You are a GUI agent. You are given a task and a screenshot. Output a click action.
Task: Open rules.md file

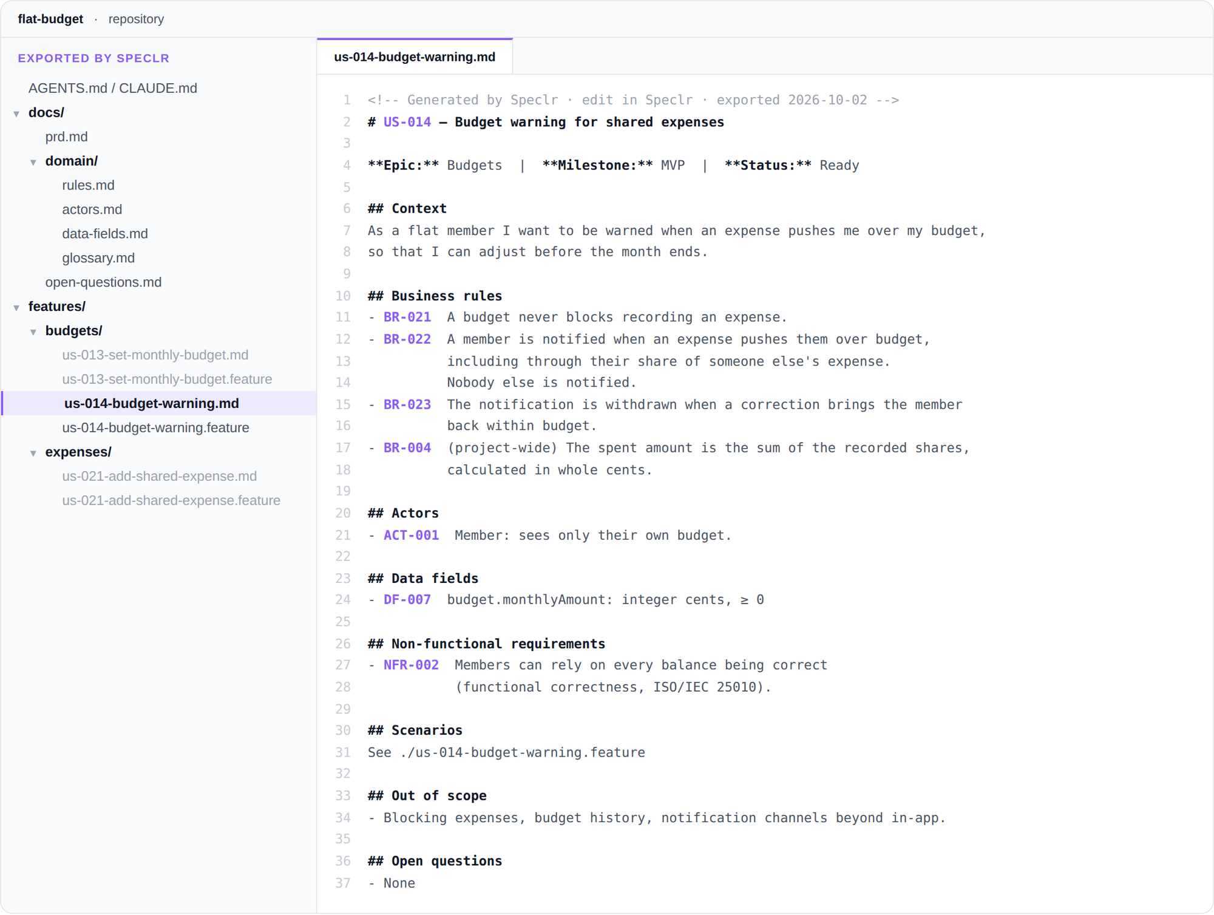[x=88, y=185]
